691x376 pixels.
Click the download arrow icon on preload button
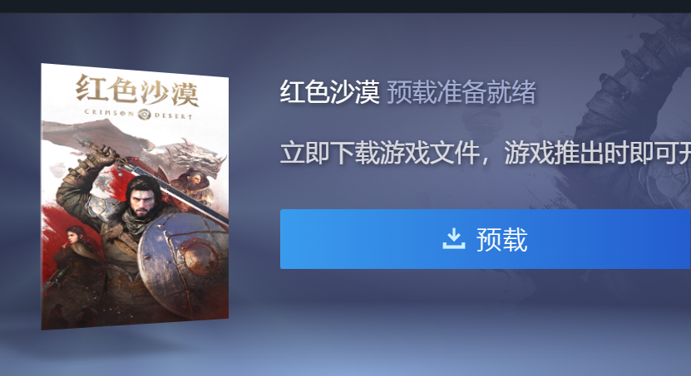(x=453, y=239)
